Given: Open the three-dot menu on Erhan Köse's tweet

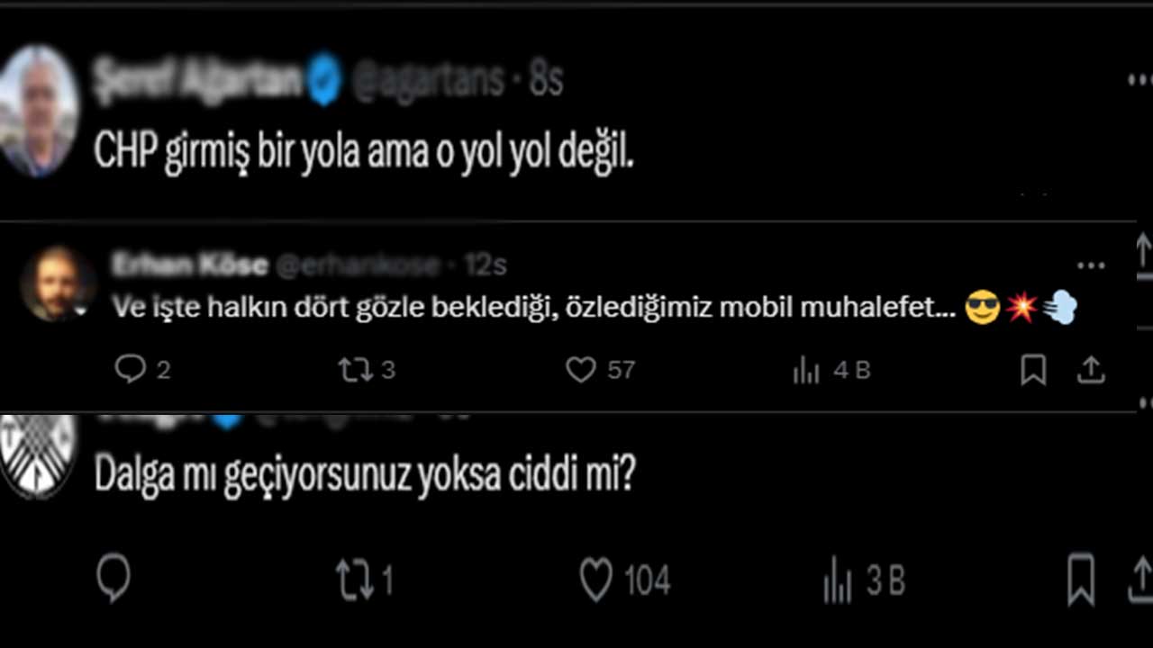Looking at the screenshot, I should coord(1092,265).
